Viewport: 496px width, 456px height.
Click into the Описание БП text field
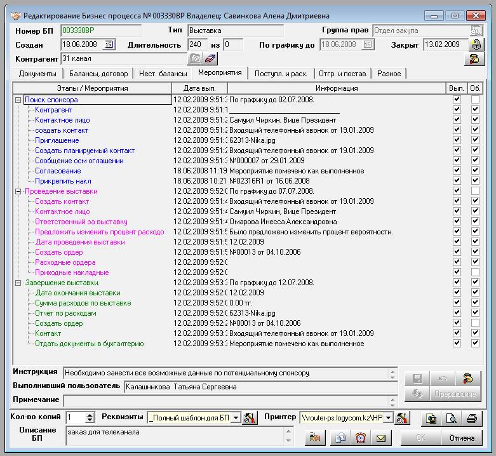[175, 436]
